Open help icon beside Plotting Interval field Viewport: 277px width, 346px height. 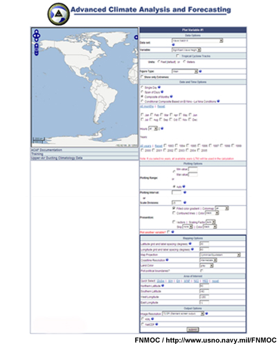[x=185, y=192]
